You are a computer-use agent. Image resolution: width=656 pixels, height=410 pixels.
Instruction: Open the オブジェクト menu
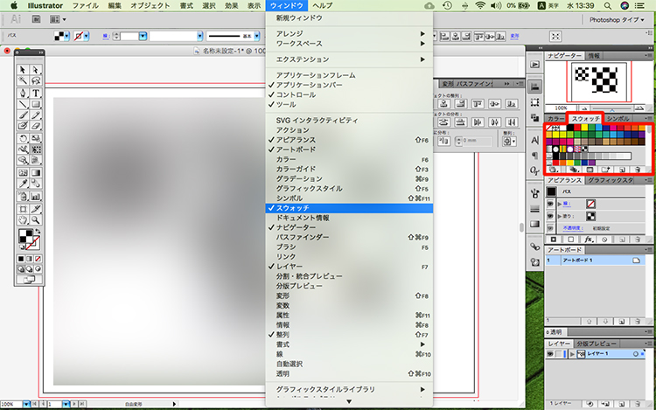pyautogui.click(x=150, y=5)
